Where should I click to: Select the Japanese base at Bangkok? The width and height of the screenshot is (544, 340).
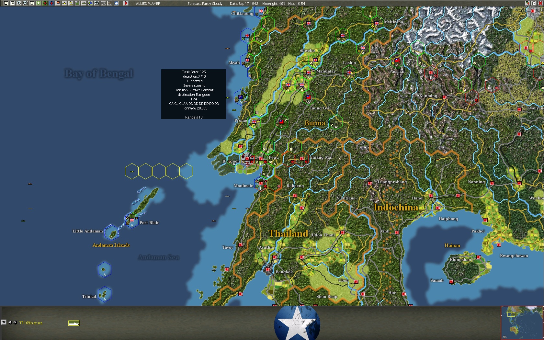268,269
